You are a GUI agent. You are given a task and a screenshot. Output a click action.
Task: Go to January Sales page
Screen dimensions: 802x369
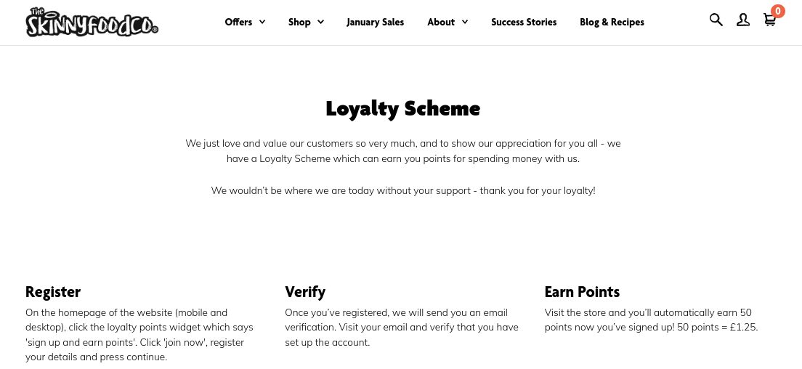375,22
